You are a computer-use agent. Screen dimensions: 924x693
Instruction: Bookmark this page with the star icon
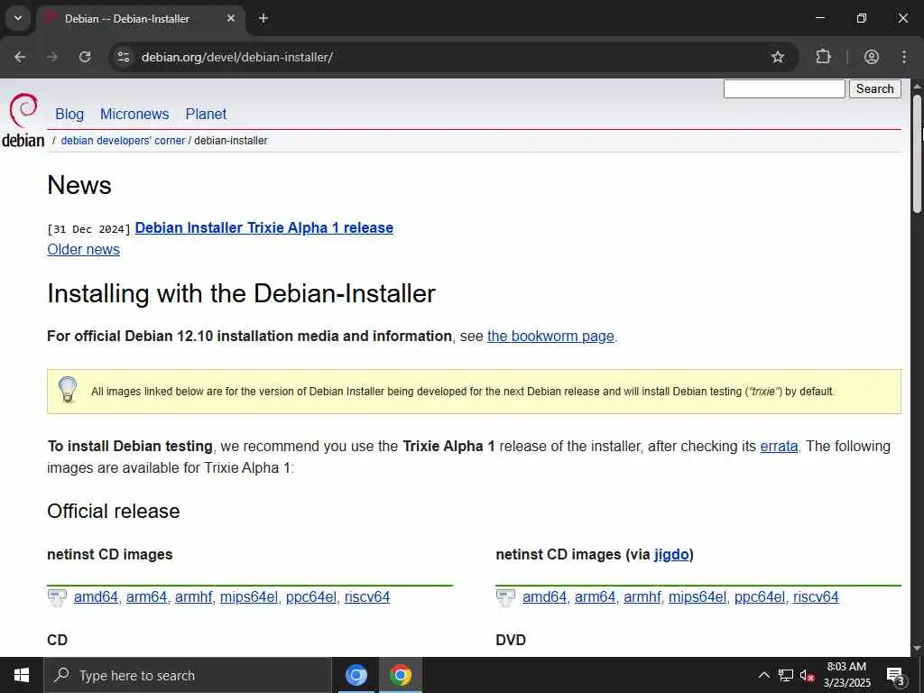tap(778, 57)
